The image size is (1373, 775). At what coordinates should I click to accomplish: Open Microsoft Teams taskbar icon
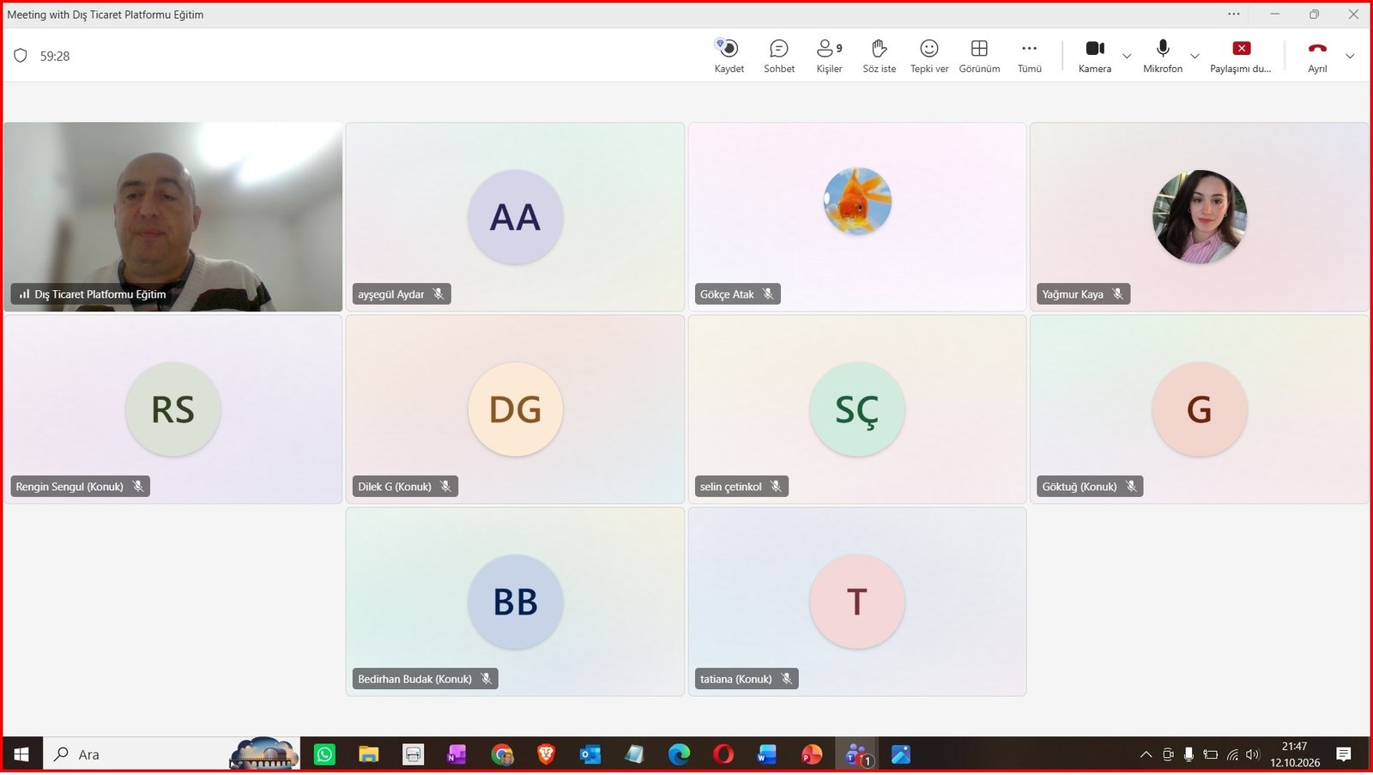tap(856, 754)
